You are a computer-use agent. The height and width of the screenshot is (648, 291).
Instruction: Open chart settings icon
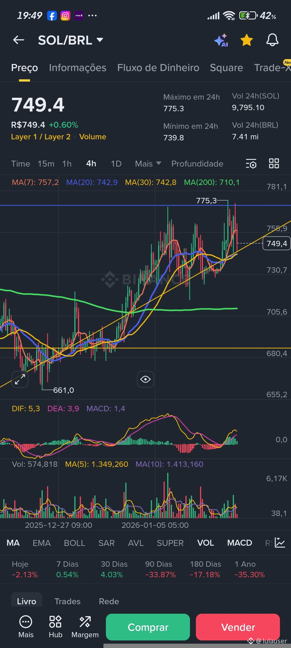[251, 164]
